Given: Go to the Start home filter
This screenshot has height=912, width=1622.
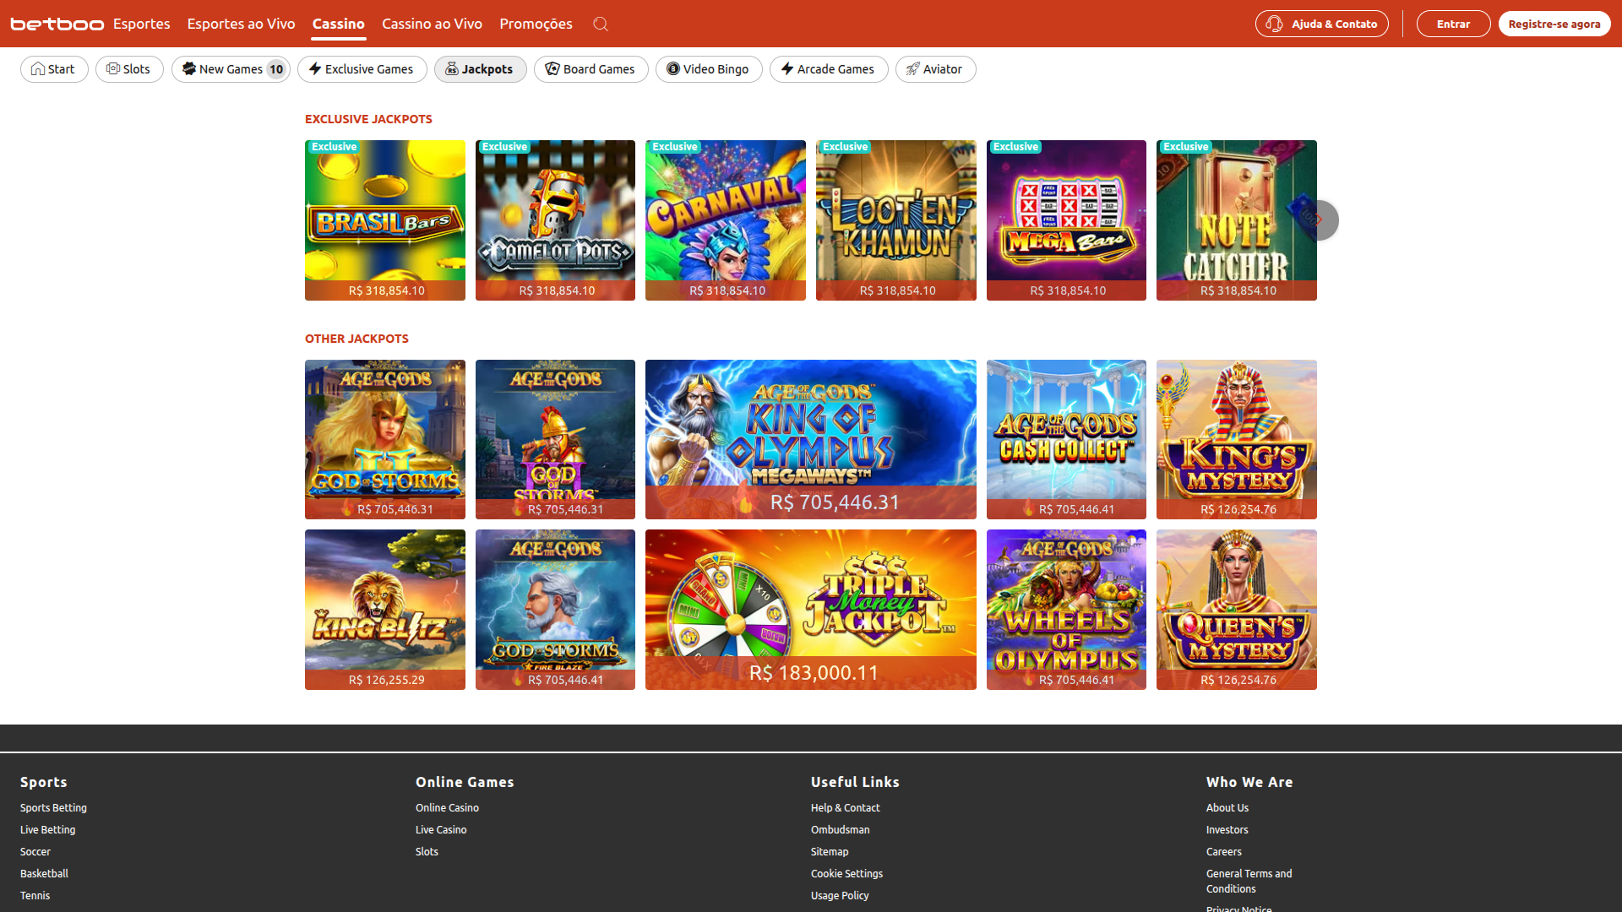Looking at the screenshot, I should pos(54,69).
